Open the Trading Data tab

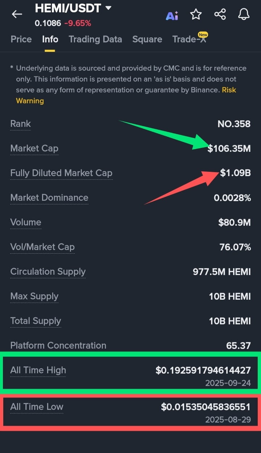[x=95, y=39]
